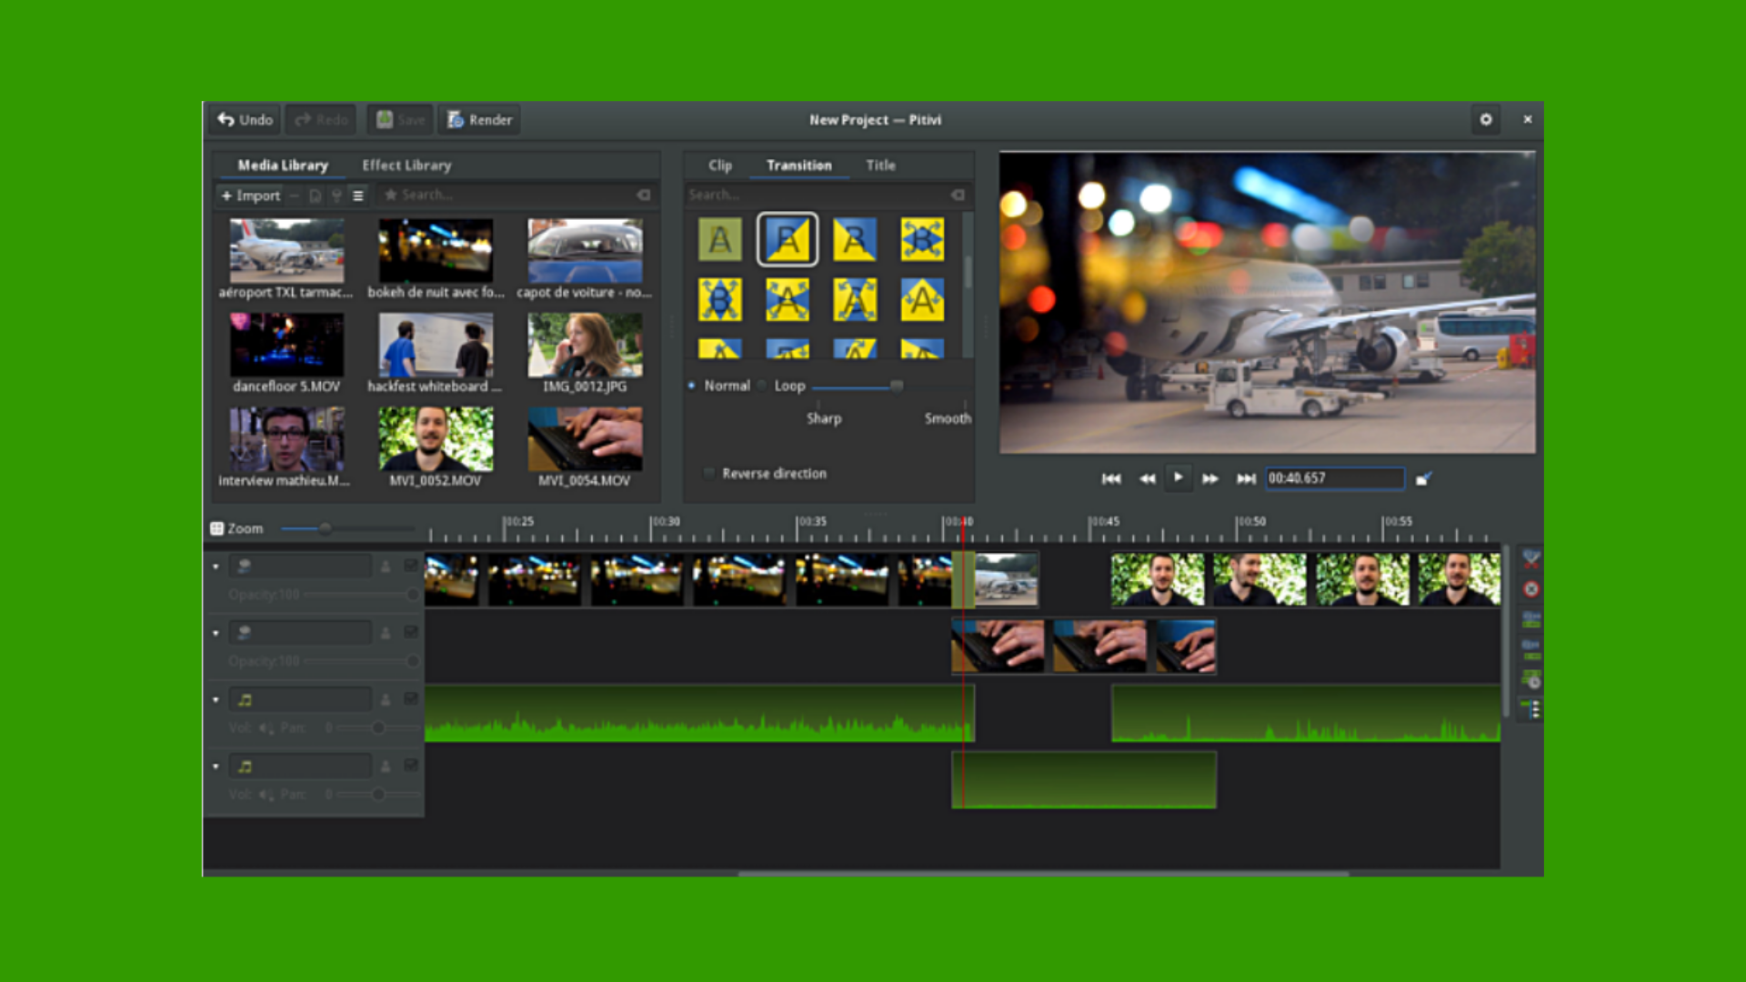Select the Normal radio button
The width and height of the screenshot is (1746, 982).
pyautogui.click(x=692, y=386)
